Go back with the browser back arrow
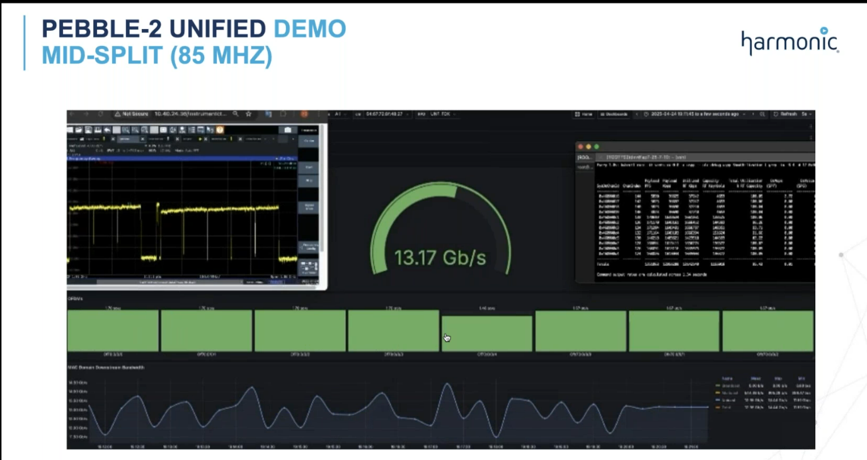 [x=72, y=114]
